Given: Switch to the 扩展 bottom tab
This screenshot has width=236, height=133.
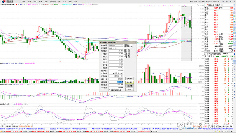Looking at the screenshot, I should point(2,126).
